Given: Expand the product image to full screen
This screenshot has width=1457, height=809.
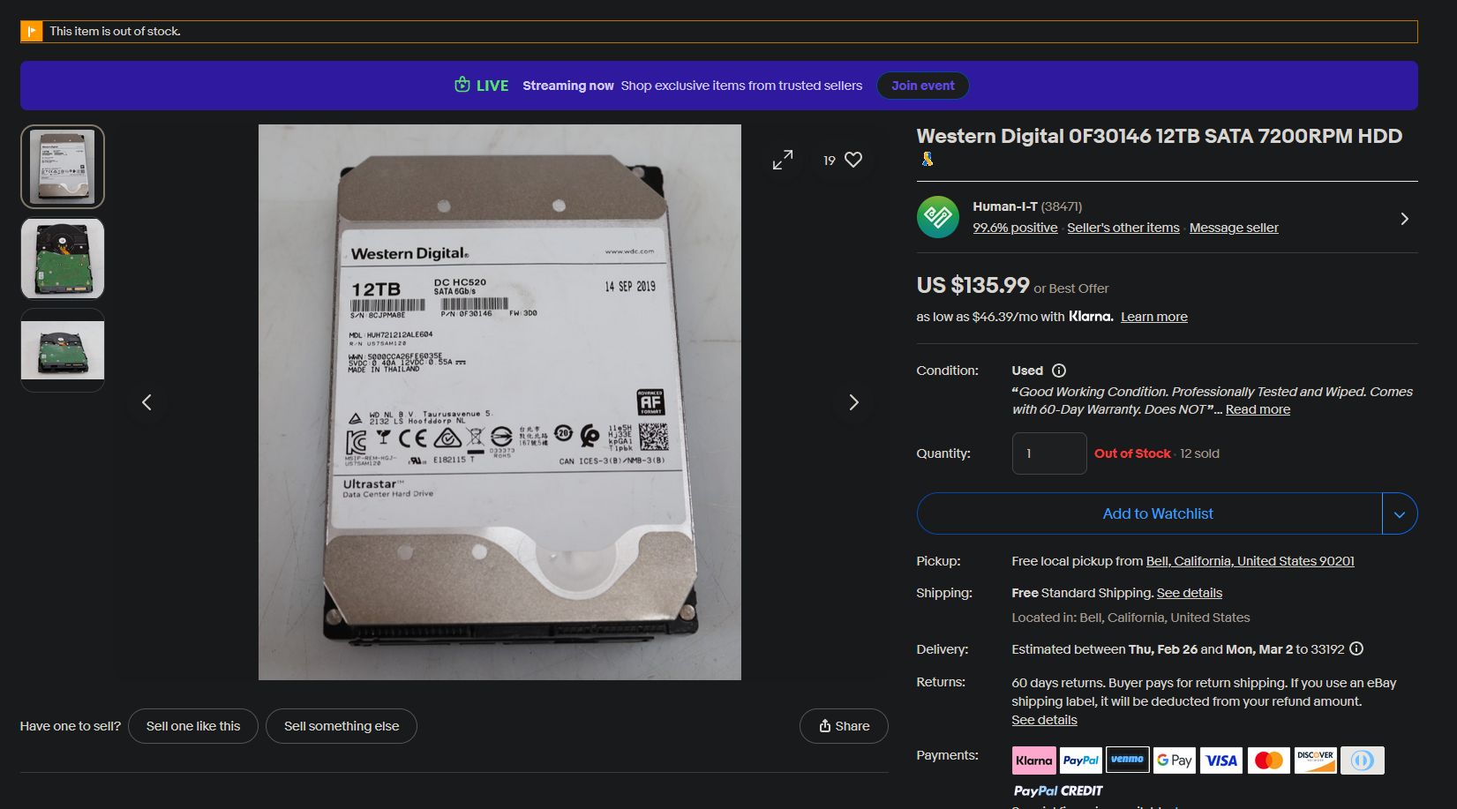Looking at the screenshot, I should point(783,160).
